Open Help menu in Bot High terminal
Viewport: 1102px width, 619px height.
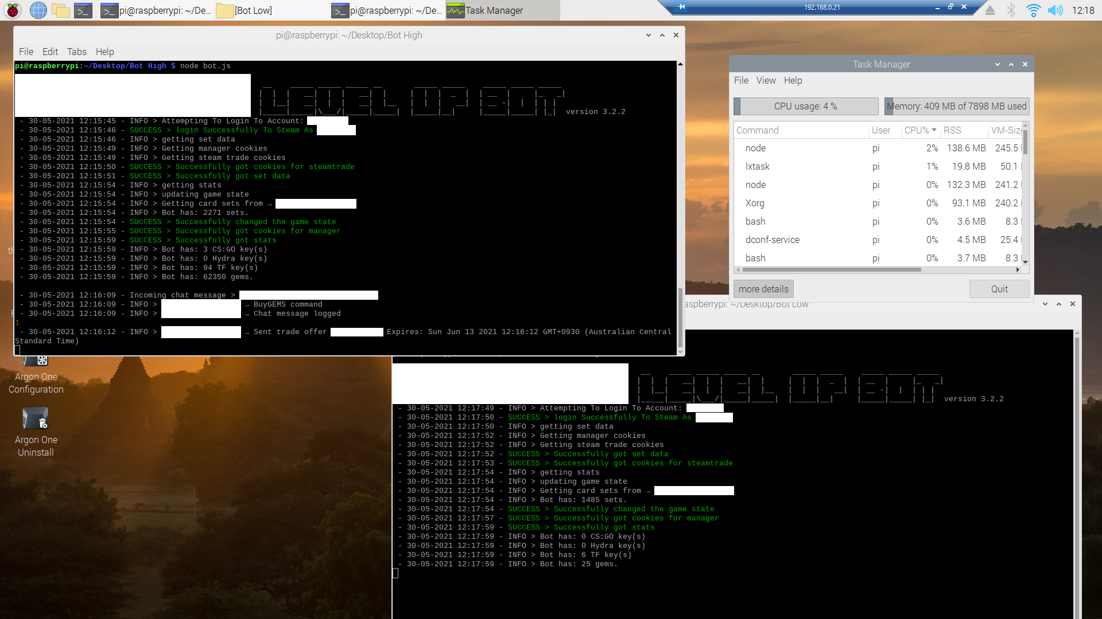[x=104, y=52]
